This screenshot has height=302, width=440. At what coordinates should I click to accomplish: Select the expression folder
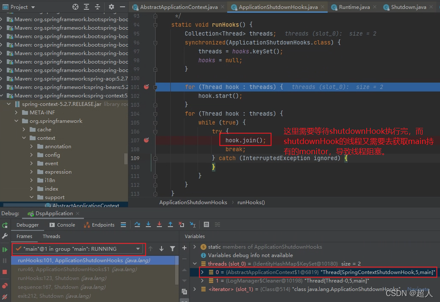click(58, 172)
